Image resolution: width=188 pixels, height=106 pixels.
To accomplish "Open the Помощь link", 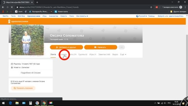I will point(151,16).
